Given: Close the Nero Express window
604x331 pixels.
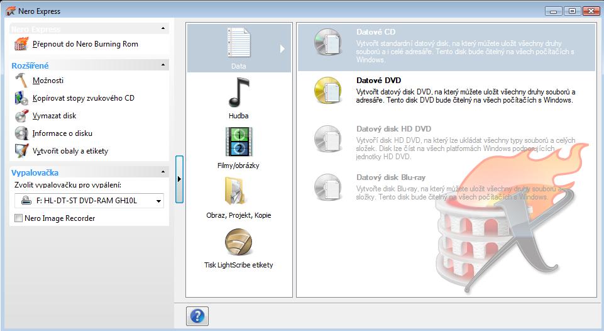Looking at the screenshot, I should 591,11.
